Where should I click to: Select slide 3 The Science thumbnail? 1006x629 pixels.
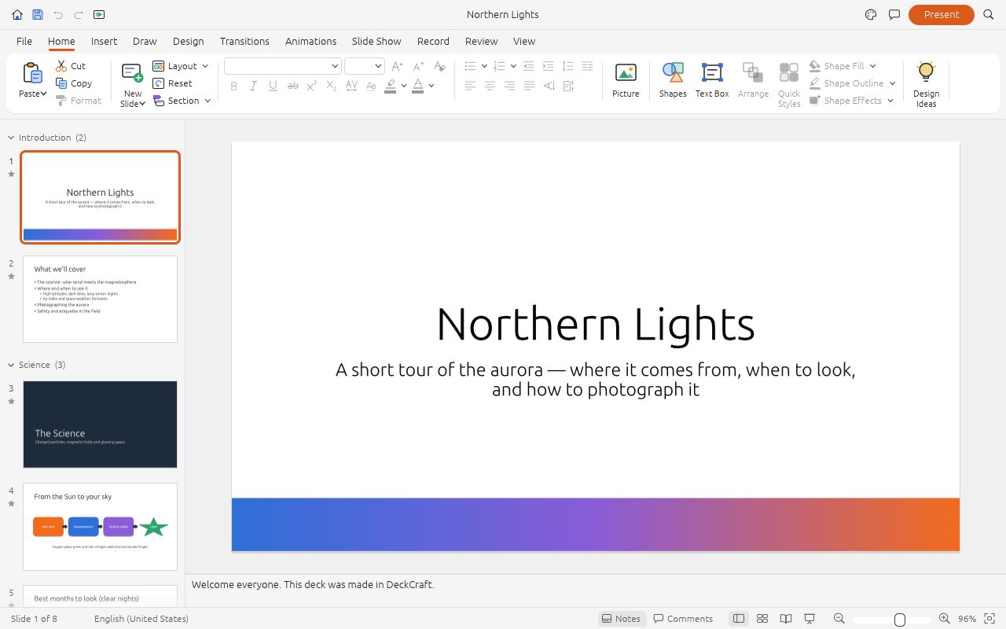coord(100,425)
